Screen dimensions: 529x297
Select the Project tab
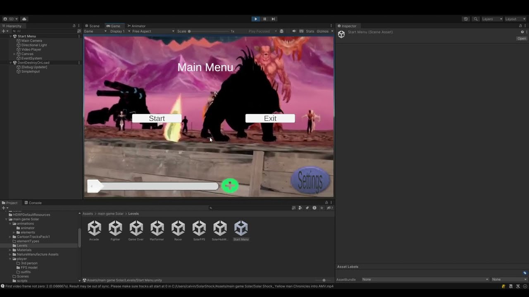point(10,203)
